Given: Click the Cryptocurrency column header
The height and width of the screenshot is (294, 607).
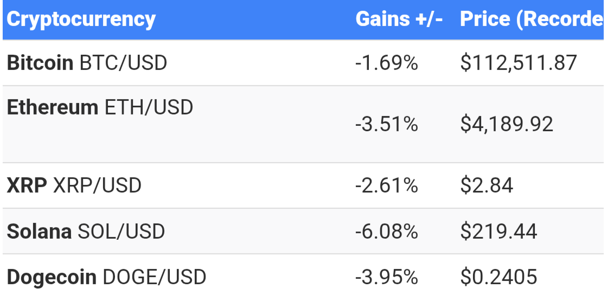Looking at the screenshot, I should coord(81,20).
